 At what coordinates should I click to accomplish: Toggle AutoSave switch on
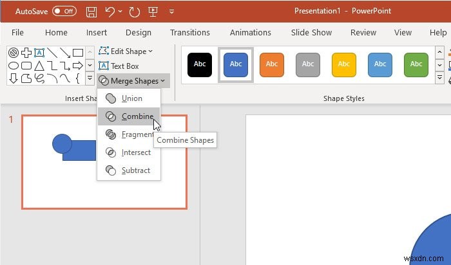pyautogui.click(x=64, y=11)
